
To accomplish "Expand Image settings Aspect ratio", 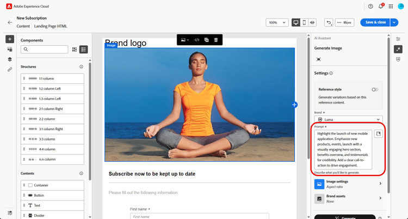I will click(x=348, y=184).
